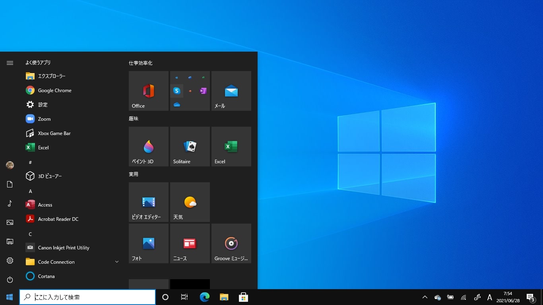Click the battery tray icon
This screenshot has width=543, height=305.
pos(450,297)
